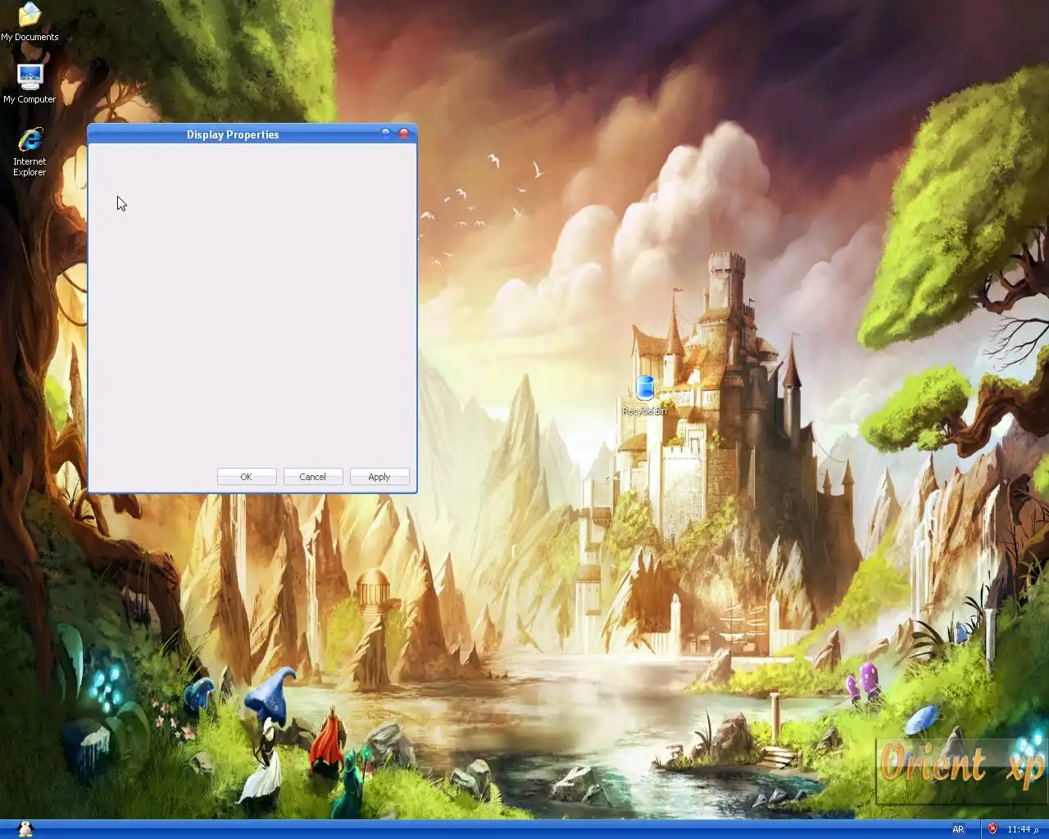Click the Apply button
The image size is (1049, 839).
tap(379, 477)
